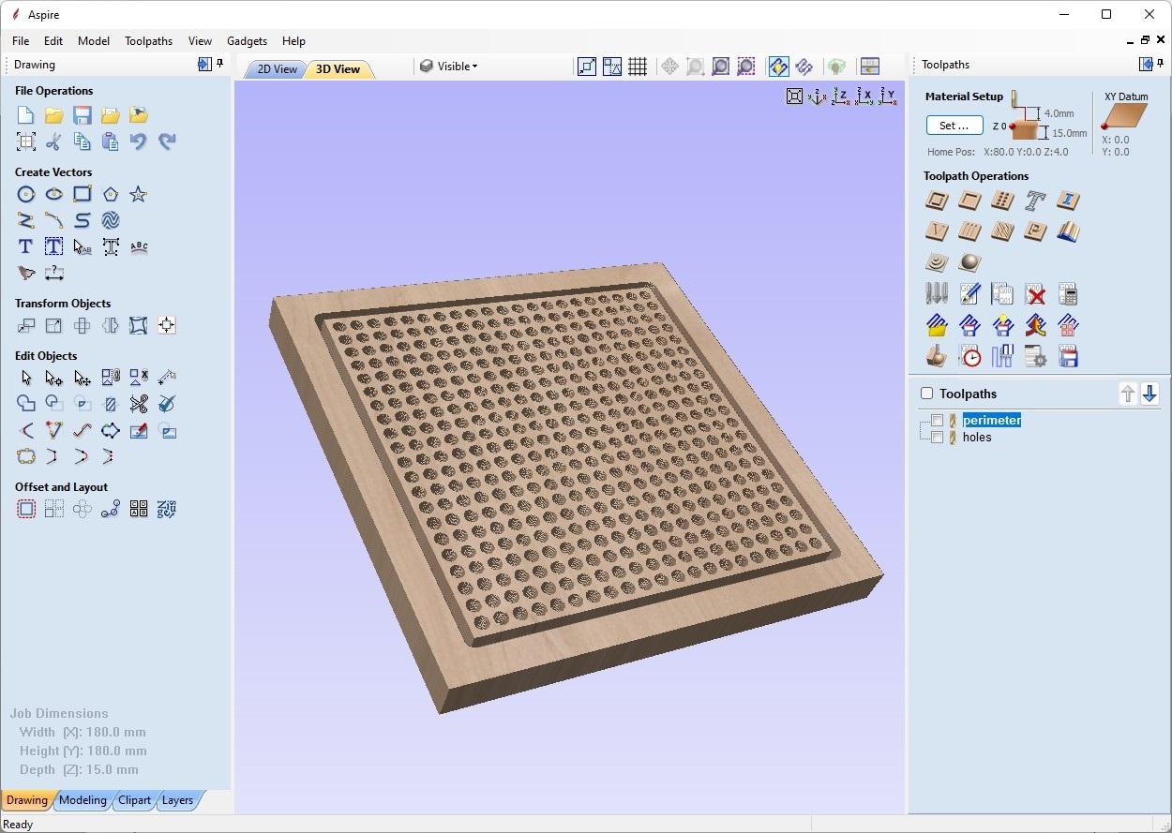Create a new file

tap(26, 115)
